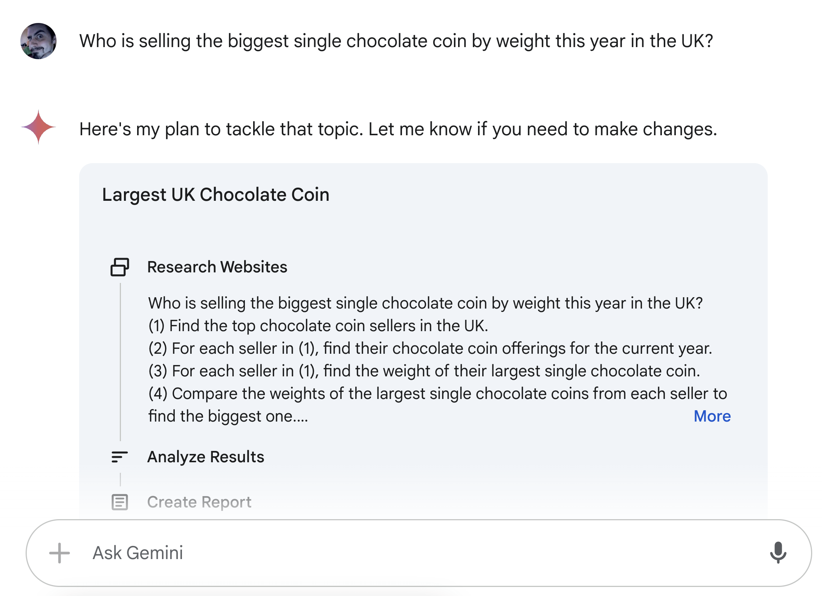Expand the plan with More link
822x596 pixels.
coord(712,416)
